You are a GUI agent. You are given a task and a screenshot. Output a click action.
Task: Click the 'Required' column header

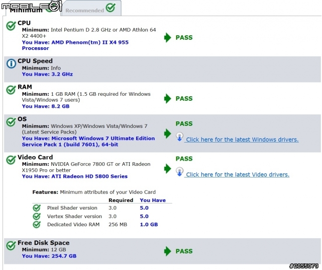121,200
